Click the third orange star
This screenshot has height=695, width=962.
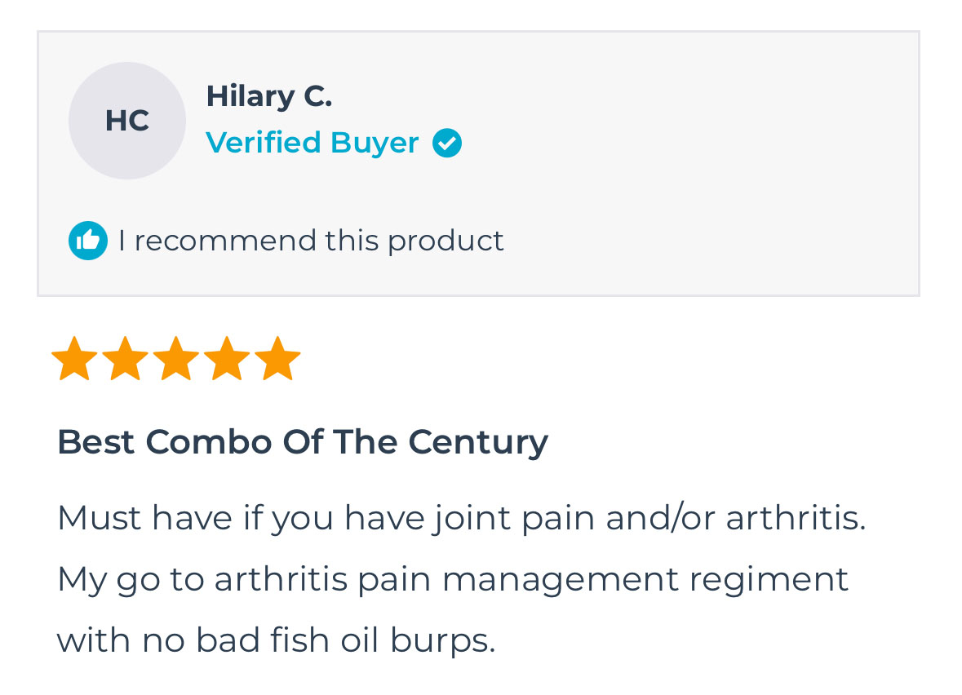(175, 359)
